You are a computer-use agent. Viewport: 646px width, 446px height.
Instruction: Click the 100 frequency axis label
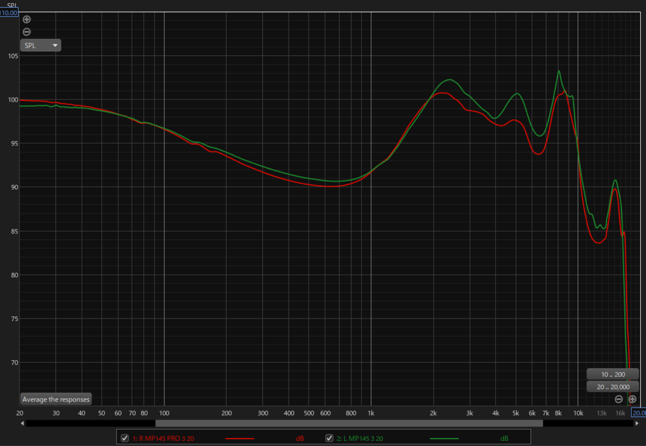tap(164, 413)
